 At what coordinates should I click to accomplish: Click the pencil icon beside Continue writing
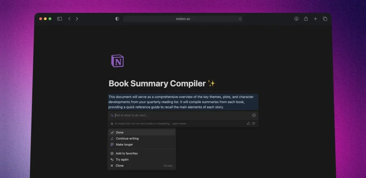[x=112, y=138]
